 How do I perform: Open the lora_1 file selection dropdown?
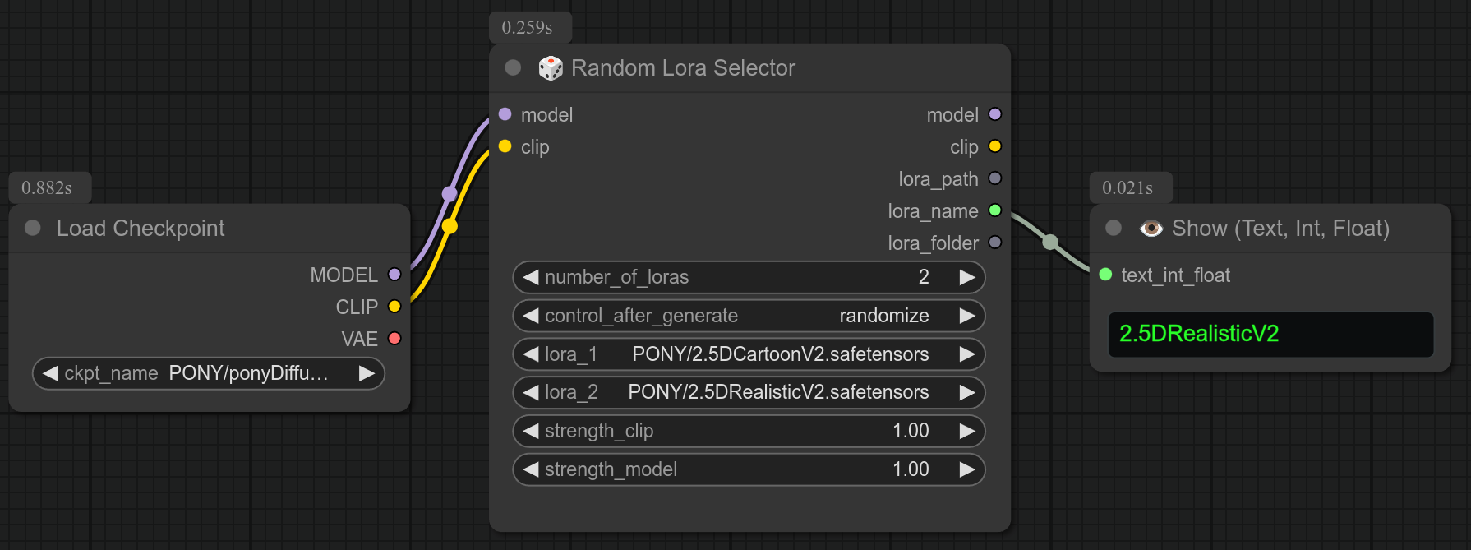coord(748,354)
